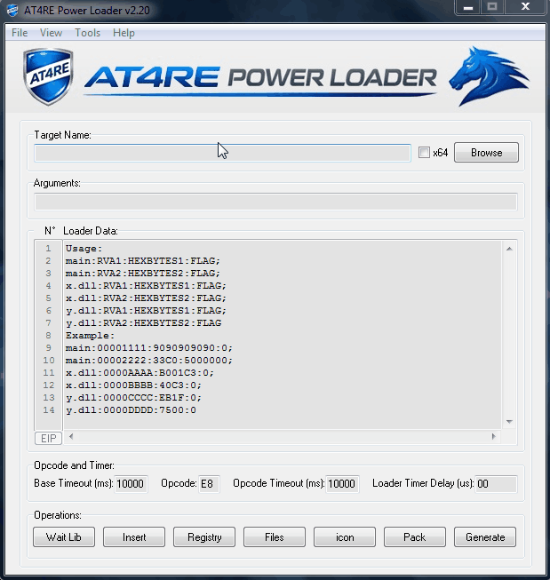Open the Registry operation
Image resolution: width=550 pixels, height=580 pixels.
pyautogui.click(x=204, y=537)
